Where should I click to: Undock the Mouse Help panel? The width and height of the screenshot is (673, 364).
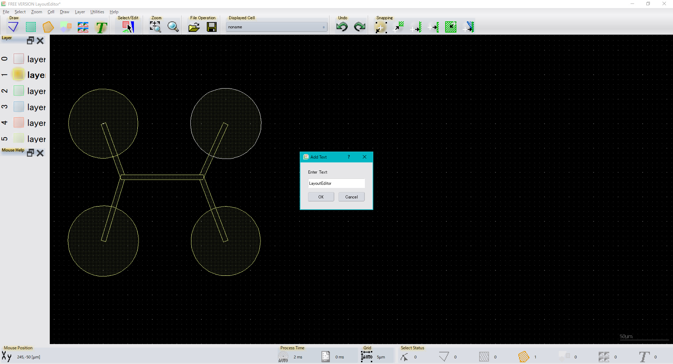tap(30, 153)
